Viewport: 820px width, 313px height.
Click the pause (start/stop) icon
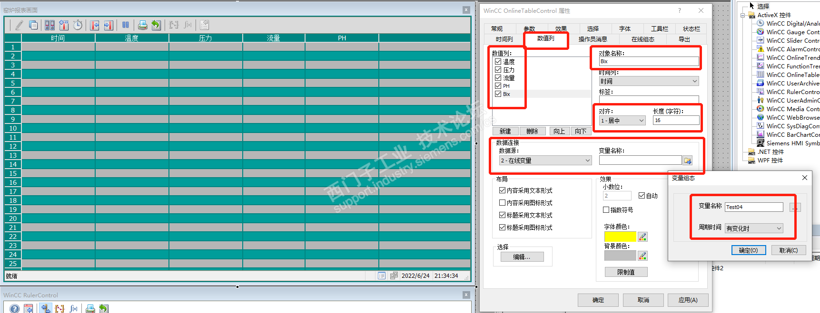coord(125,25)
